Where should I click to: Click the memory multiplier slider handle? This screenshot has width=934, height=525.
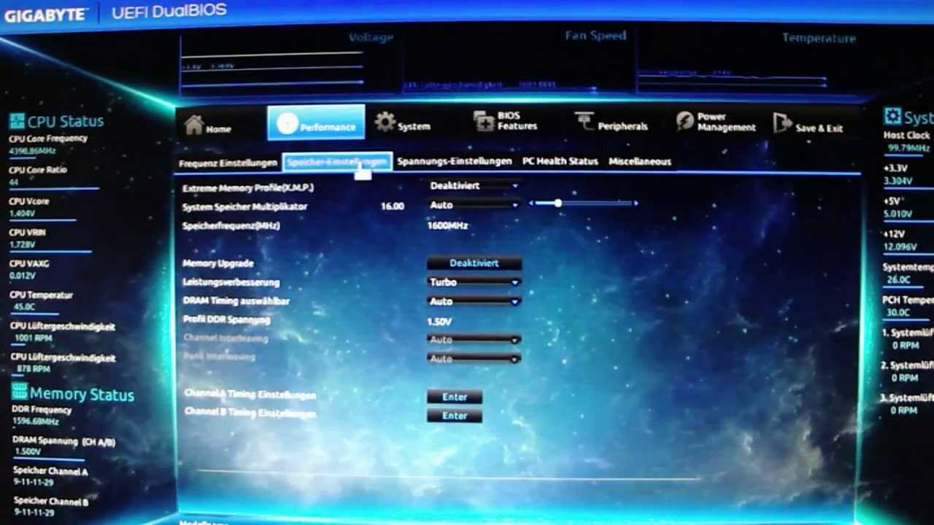pyautogui.click(x=557, y=203)
